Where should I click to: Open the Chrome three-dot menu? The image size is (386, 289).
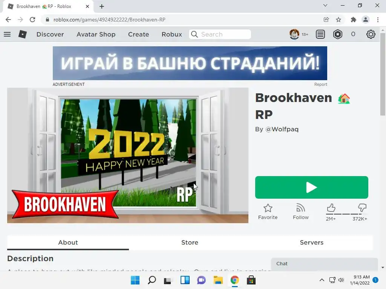378,20
